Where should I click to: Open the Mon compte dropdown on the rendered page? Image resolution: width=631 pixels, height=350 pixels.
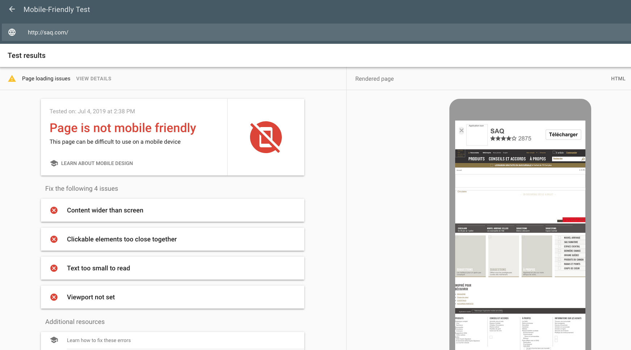pos(531,153)
